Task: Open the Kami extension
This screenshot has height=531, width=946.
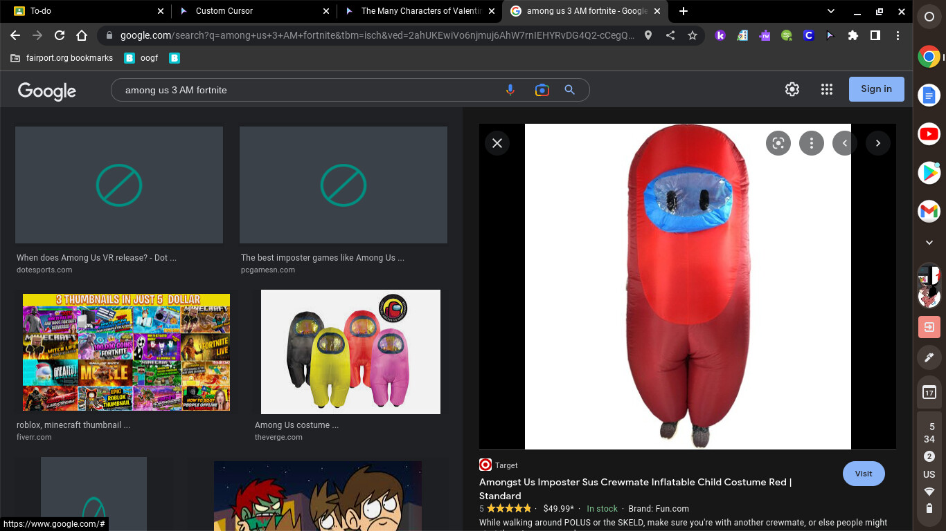Action: (x=720, y=35)
